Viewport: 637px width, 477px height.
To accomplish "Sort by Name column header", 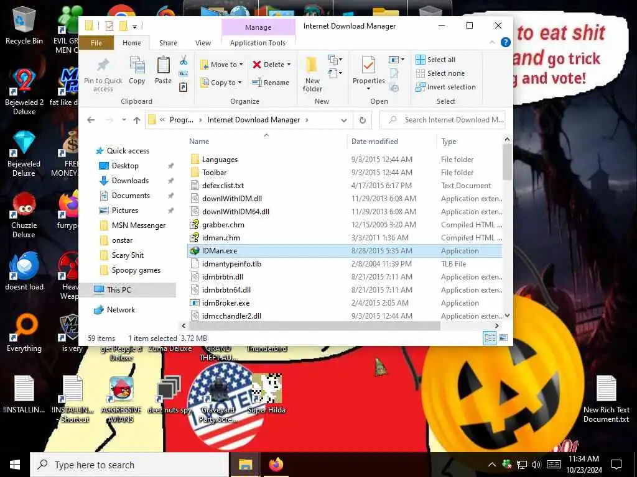I will tap(199, 142).
